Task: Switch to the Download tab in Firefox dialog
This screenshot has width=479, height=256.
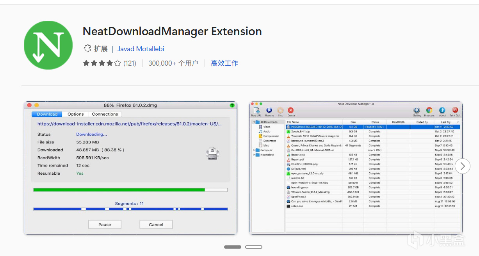Action: [47, 114]
